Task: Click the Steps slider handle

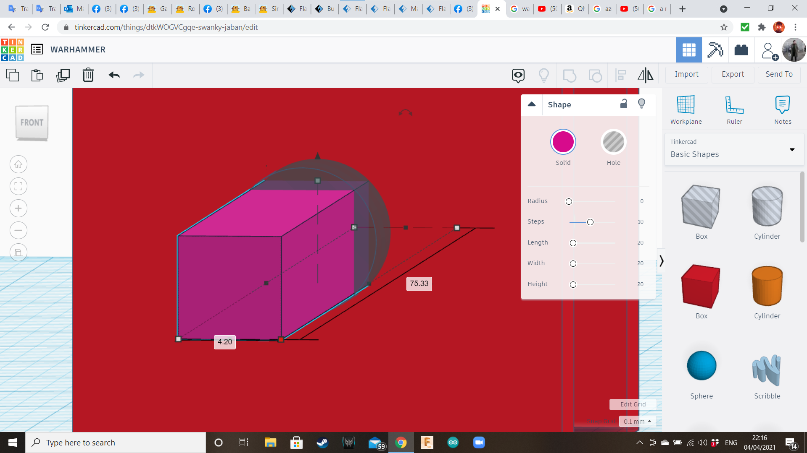Action: (x=590, y=222)
